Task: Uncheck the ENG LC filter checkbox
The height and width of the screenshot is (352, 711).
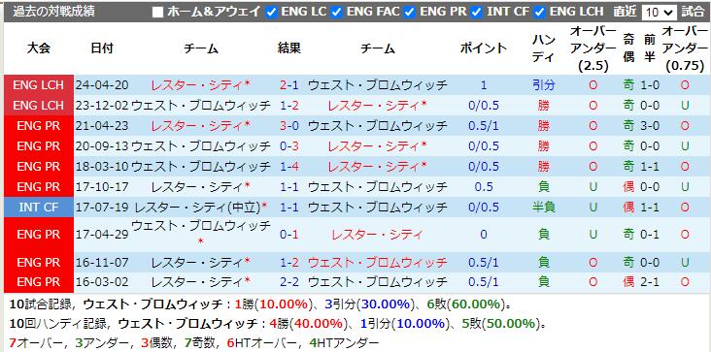Action: coord(272,13)
